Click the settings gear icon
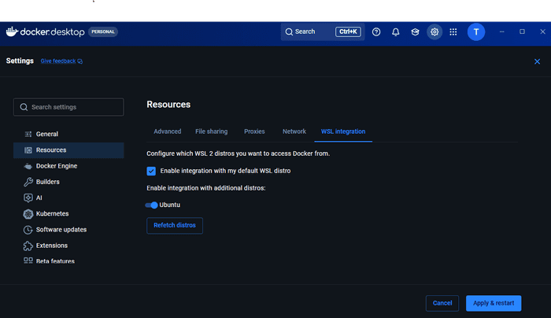The height and width of the screenshot is (318, 551). (x=435, y=32)
